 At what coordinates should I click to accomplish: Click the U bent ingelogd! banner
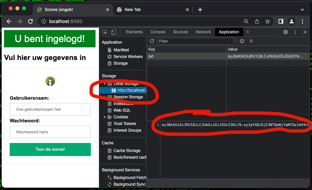click(x=50, y=39)
